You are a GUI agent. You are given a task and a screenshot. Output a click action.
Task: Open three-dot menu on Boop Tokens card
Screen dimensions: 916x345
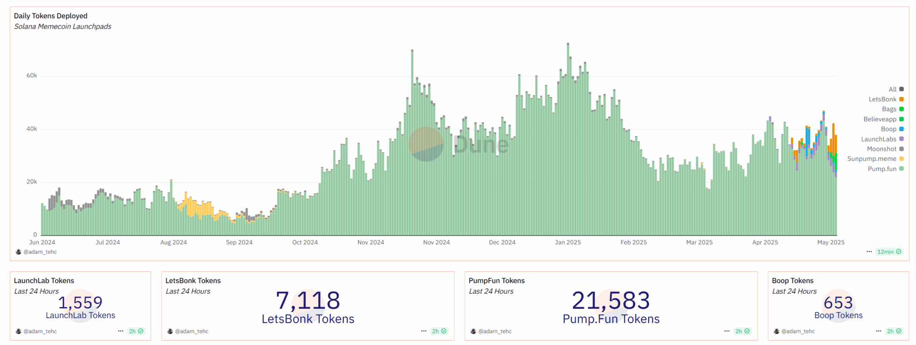(x=878, y=331)
